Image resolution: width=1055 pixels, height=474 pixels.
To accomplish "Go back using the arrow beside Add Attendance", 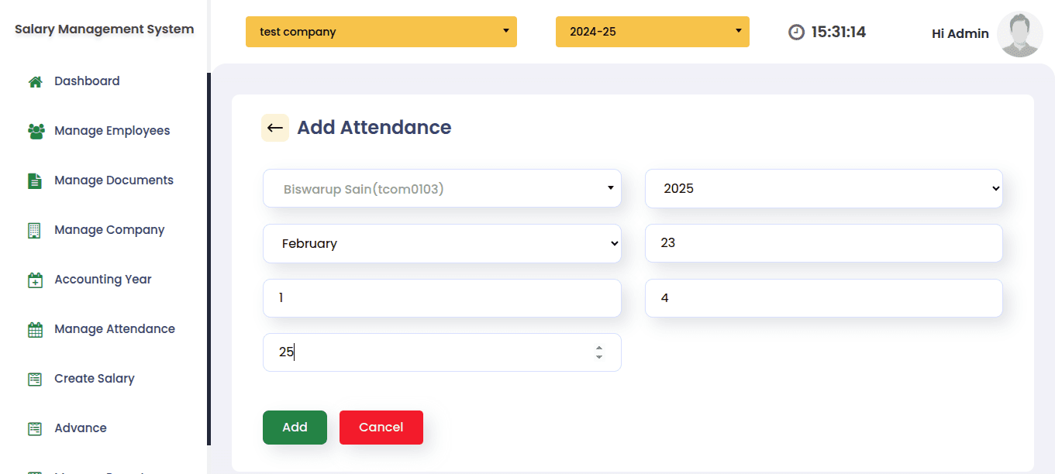I will (x=275, y=128).
